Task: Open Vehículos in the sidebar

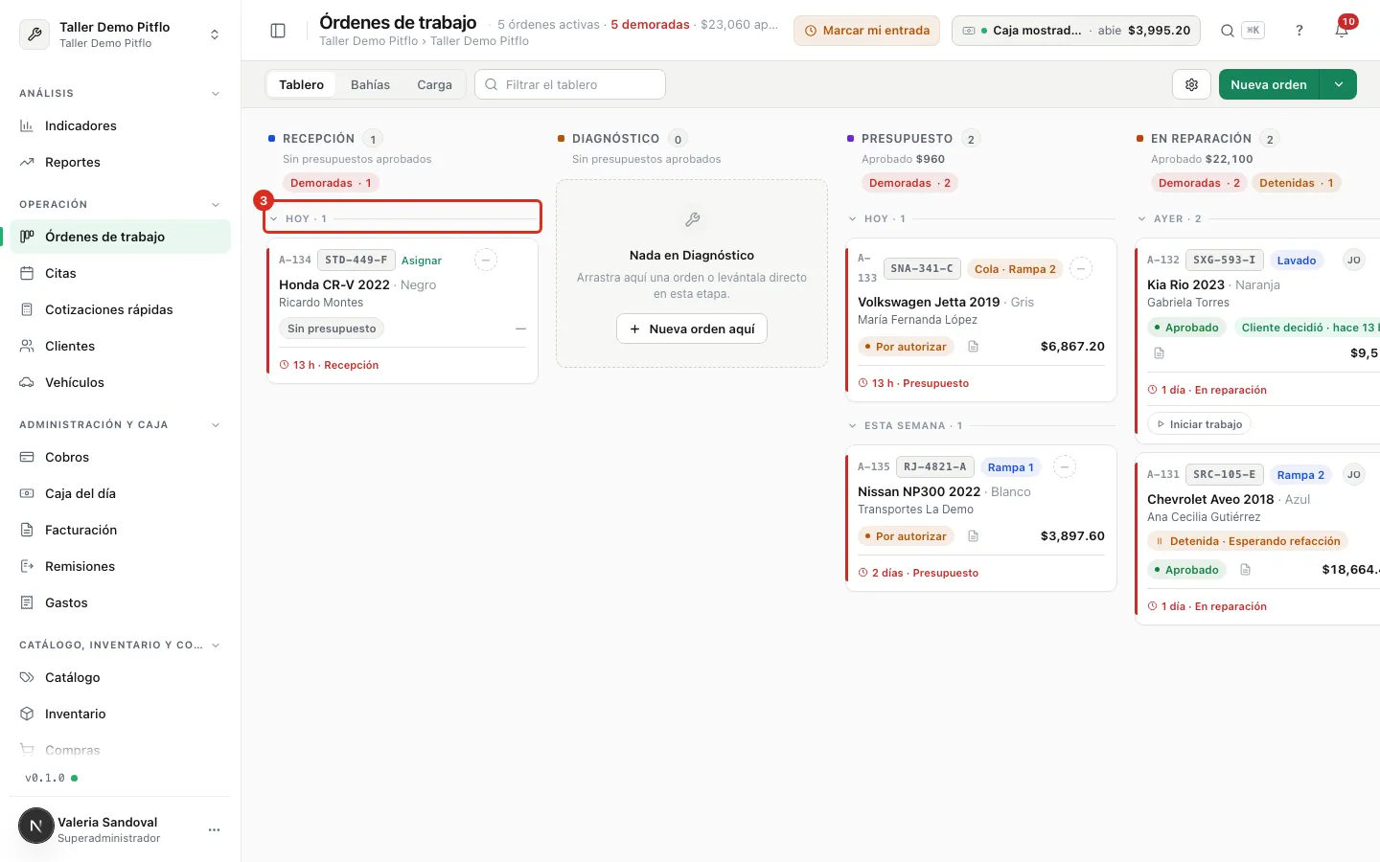Action: pyautogui.click(x=120, y=382)
